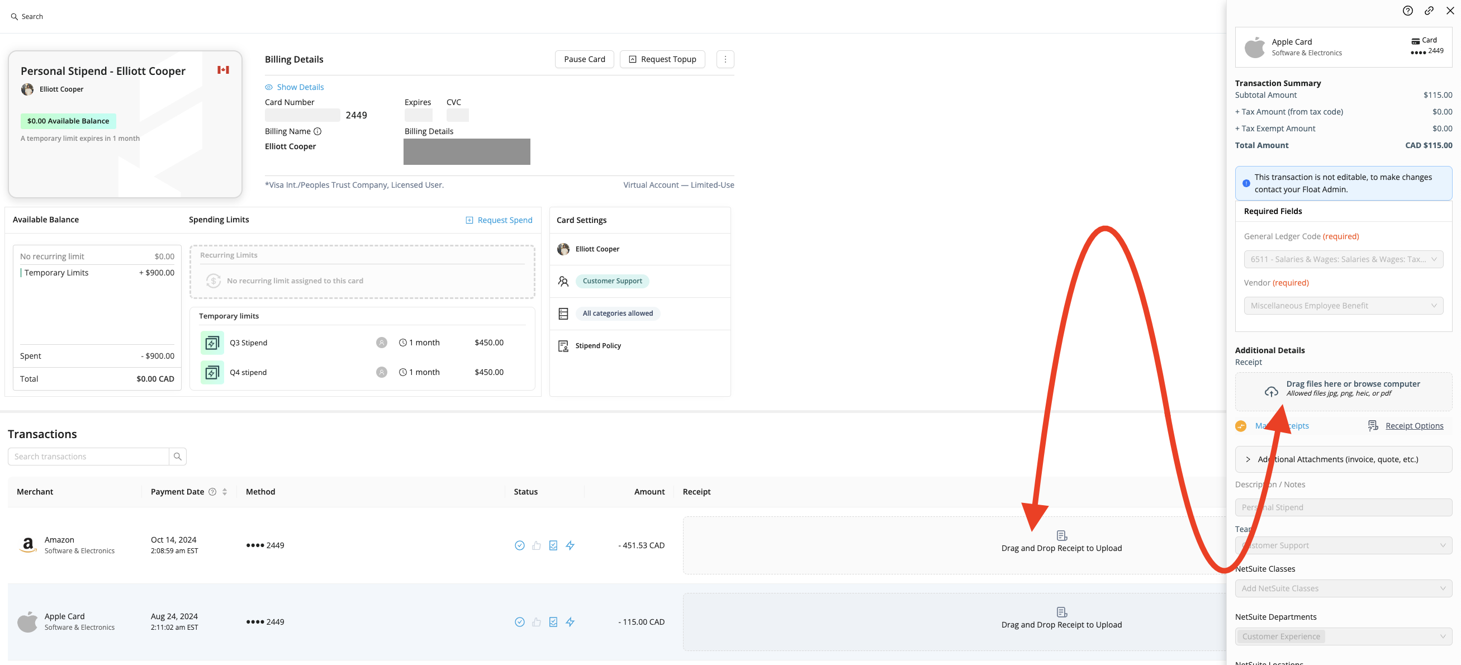Click checklist icon in Apple Card row
Viewport: 1461px width, 665px height.
[553, 622]
